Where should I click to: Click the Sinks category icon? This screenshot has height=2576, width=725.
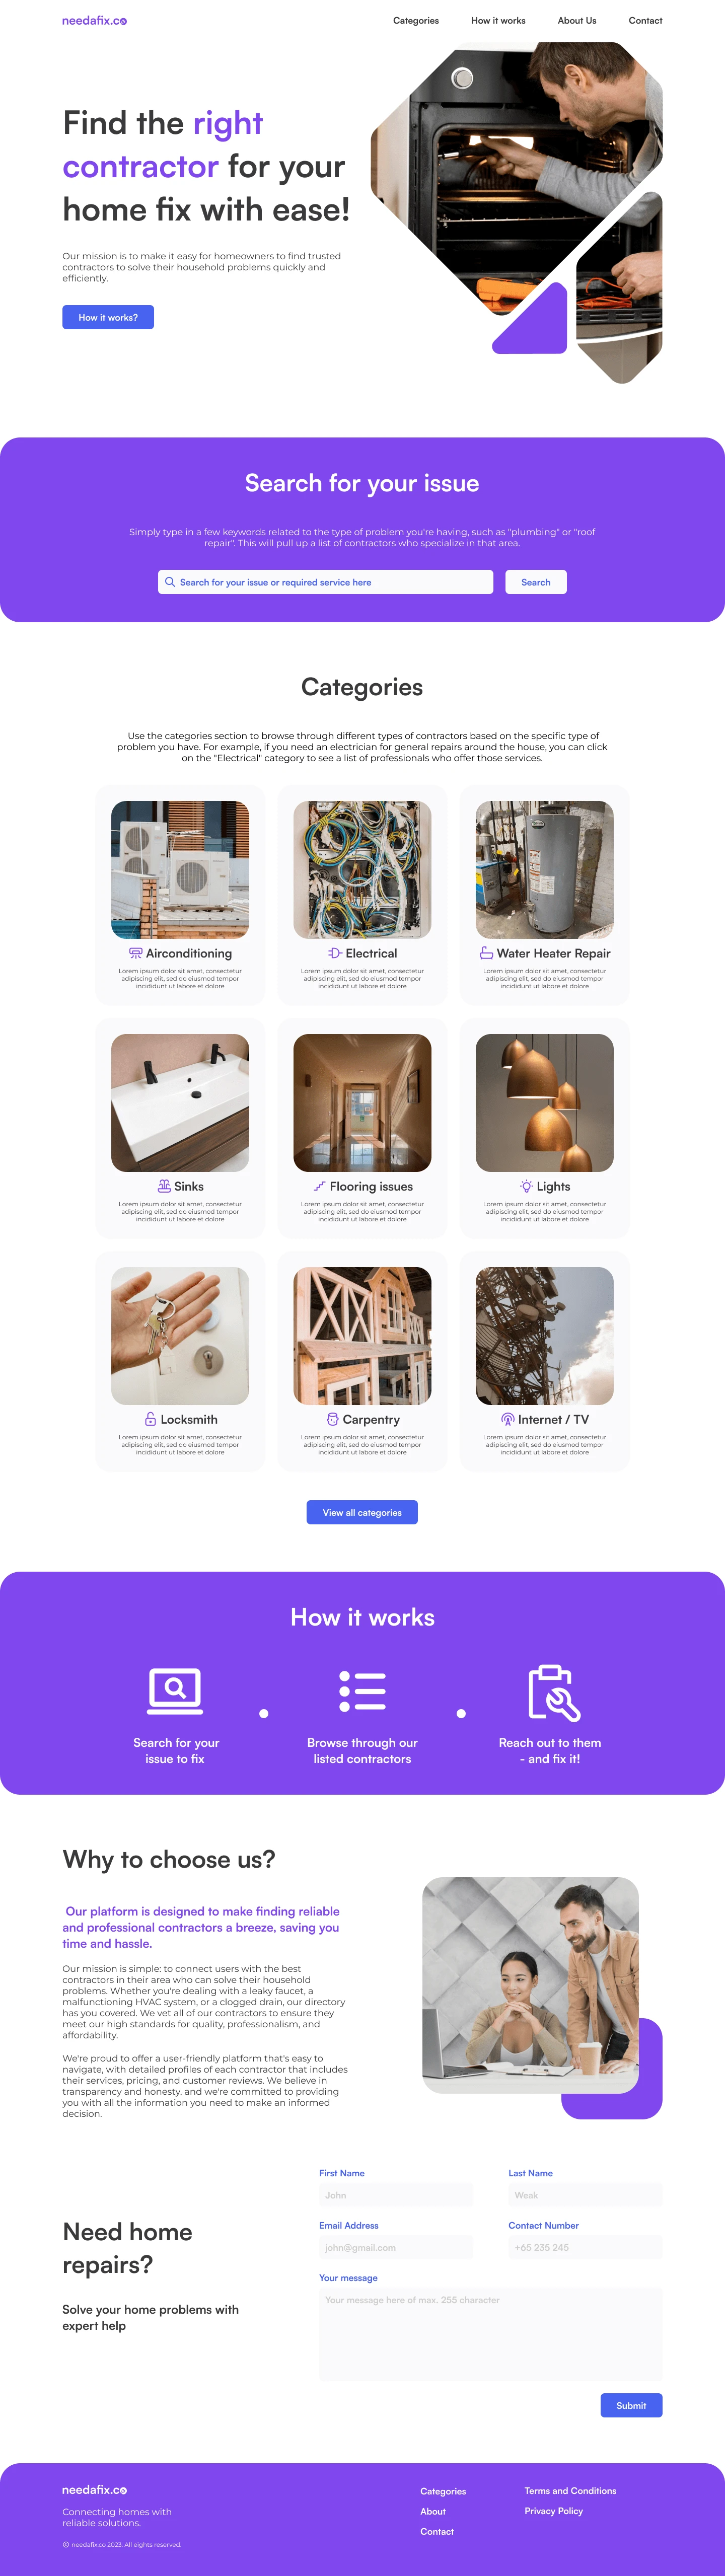tap(164, 1186)
